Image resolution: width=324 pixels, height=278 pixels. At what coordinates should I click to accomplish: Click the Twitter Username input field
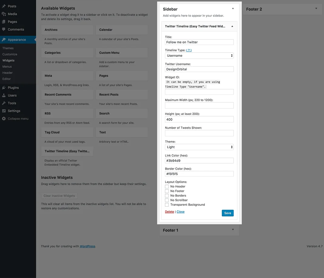tap(199, 69)
